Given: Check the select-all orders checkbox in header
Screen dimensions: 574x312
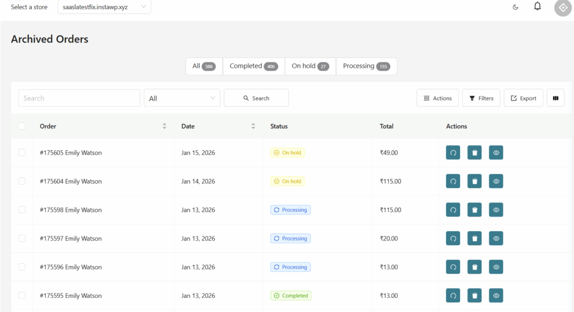Looking at the screenshot, I should (x=22, y=126).
